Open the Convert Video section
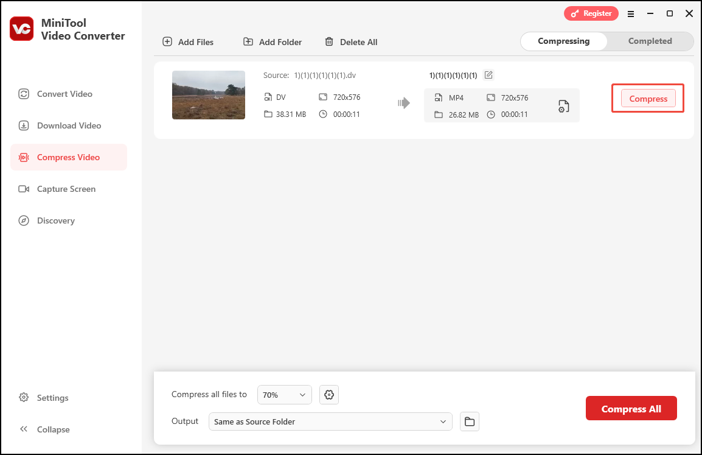 [69, 94]
